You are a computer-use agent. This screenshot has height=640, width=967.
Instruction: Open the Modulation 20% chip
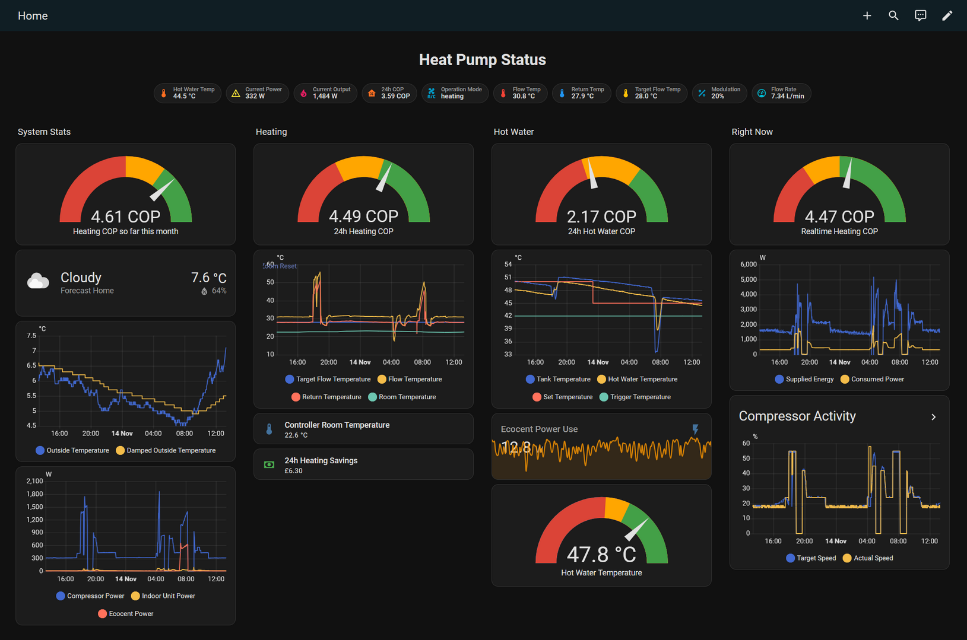[x=719, y=93]
